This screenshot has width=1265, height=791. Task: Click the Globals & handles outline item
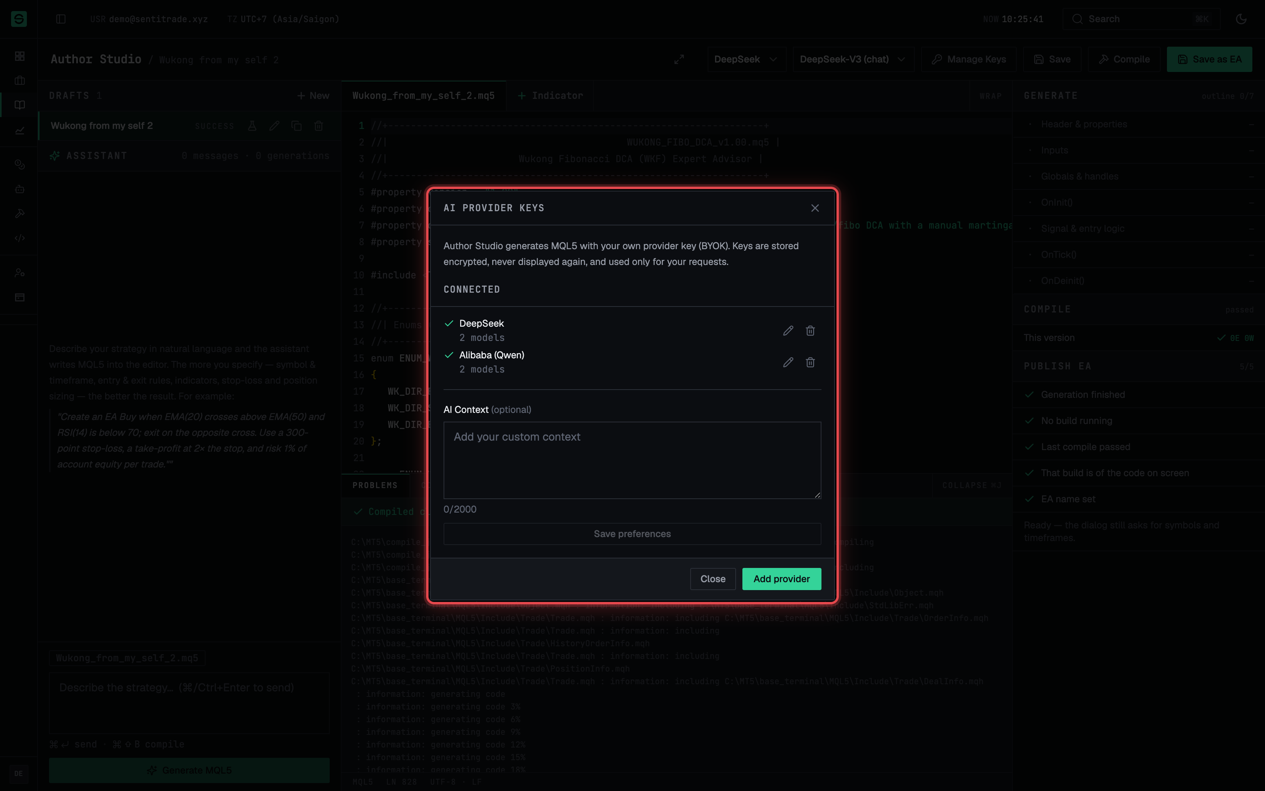coord(1138,176)
